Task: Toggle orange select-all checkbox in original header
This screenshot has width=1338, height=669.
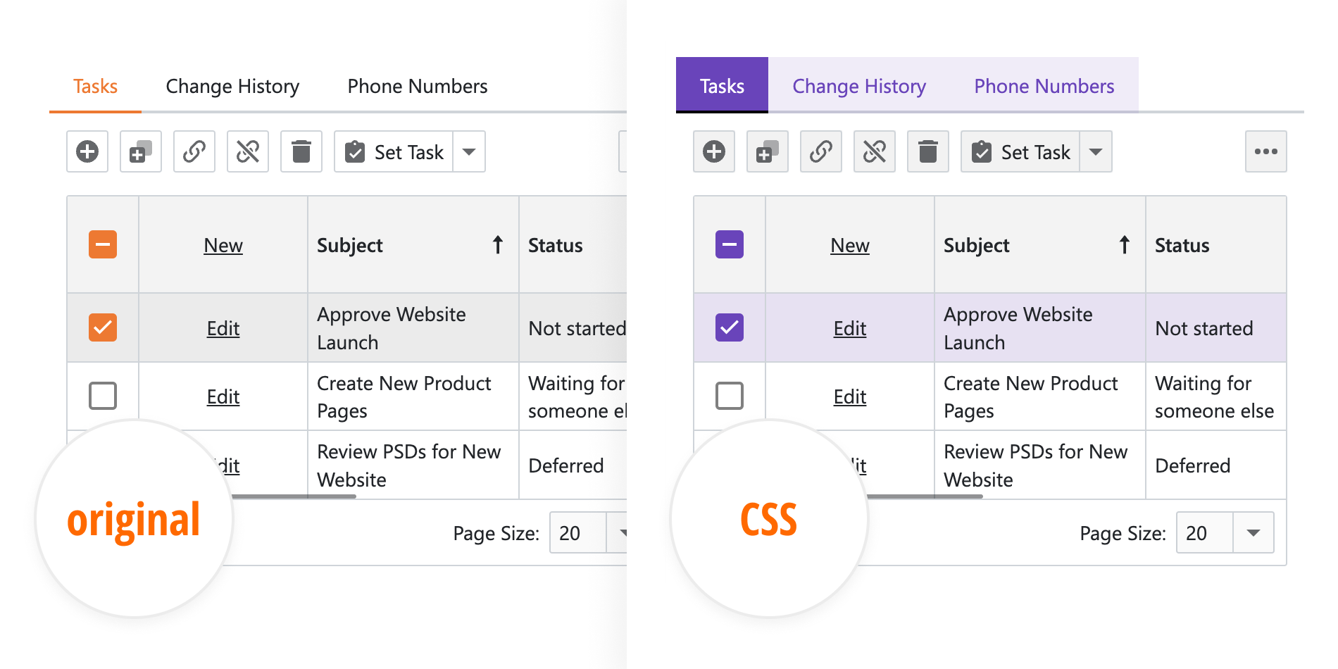Action: tap(103, 245)
